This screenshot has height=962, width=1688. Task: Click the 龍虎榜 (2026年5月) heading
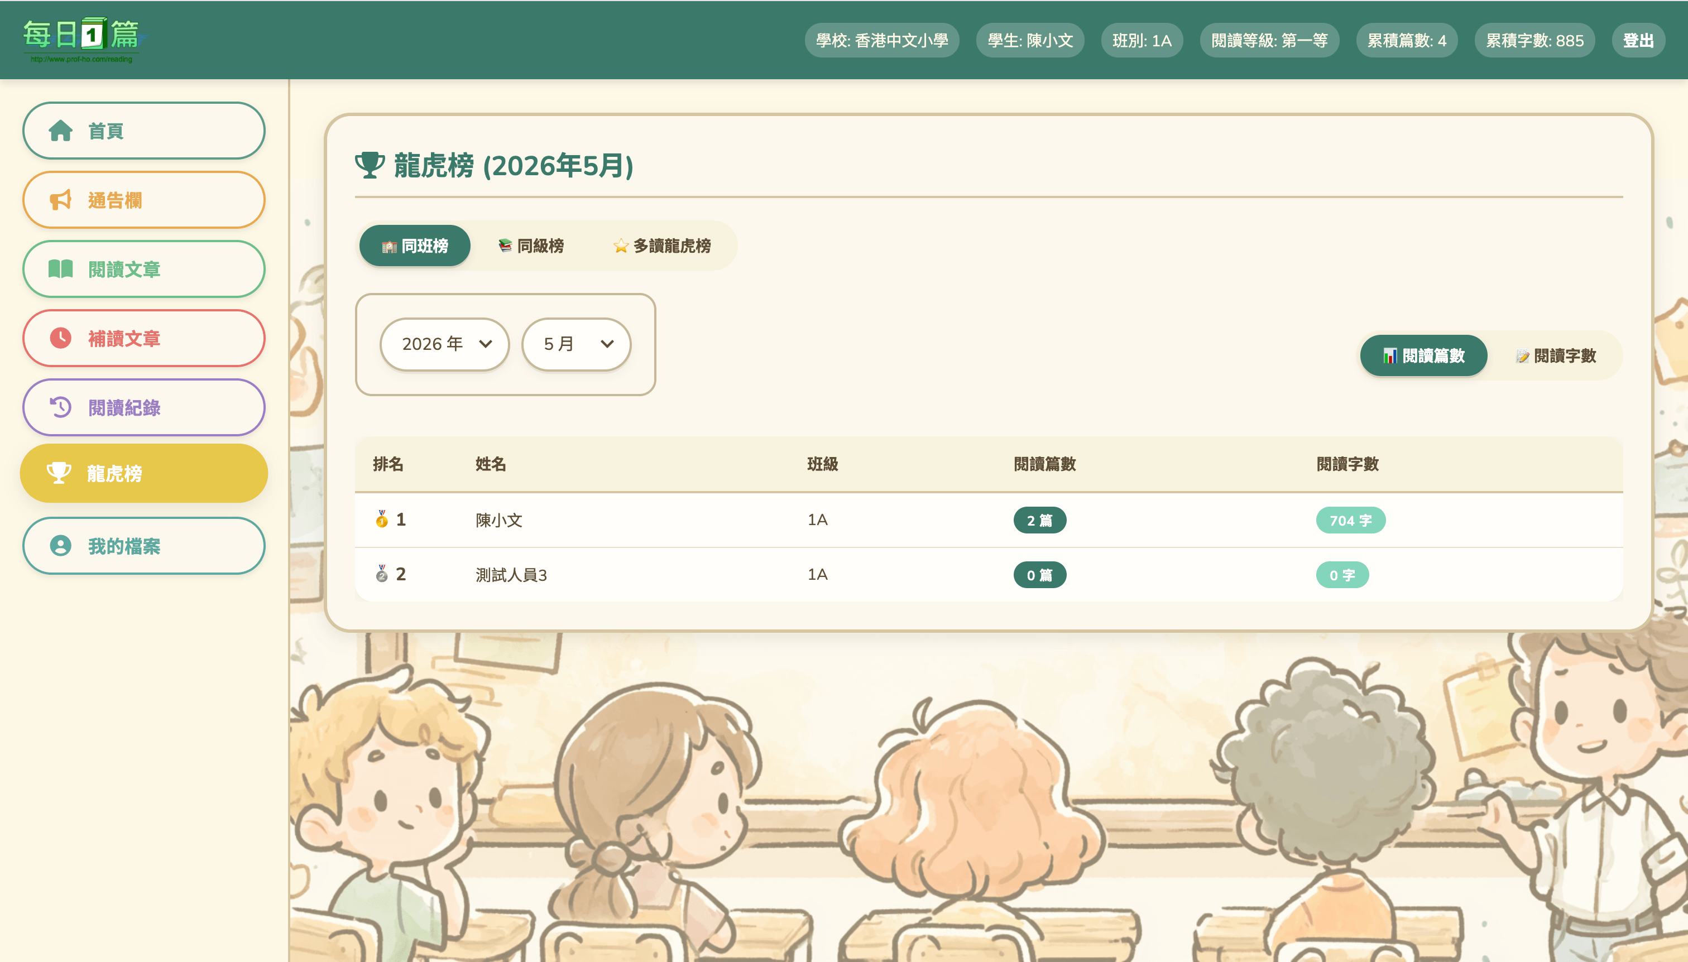(x=513, y=165)
